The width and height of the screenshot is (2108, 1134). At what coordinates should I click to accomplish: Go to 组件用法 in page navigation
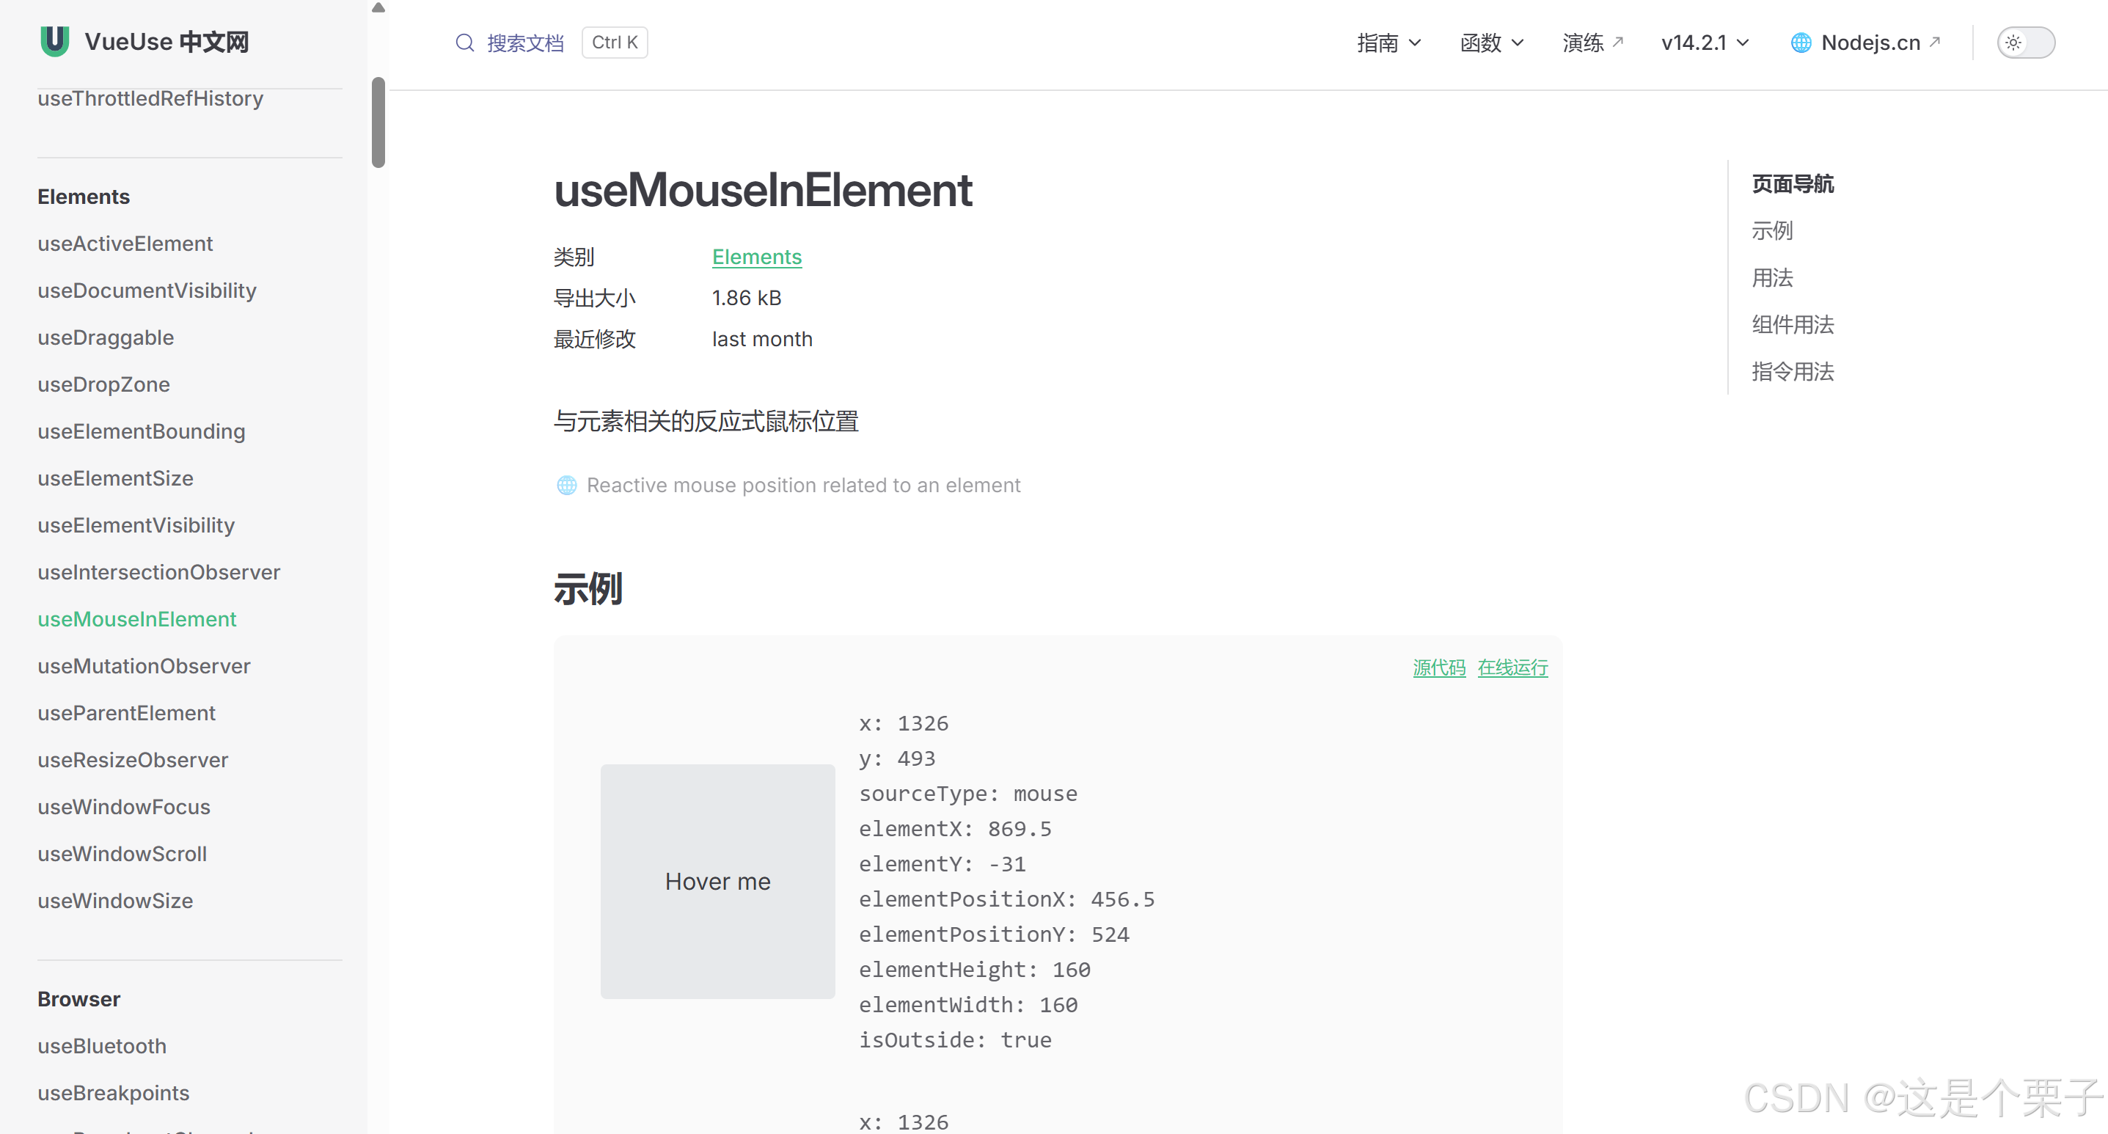pos(1792,325)
